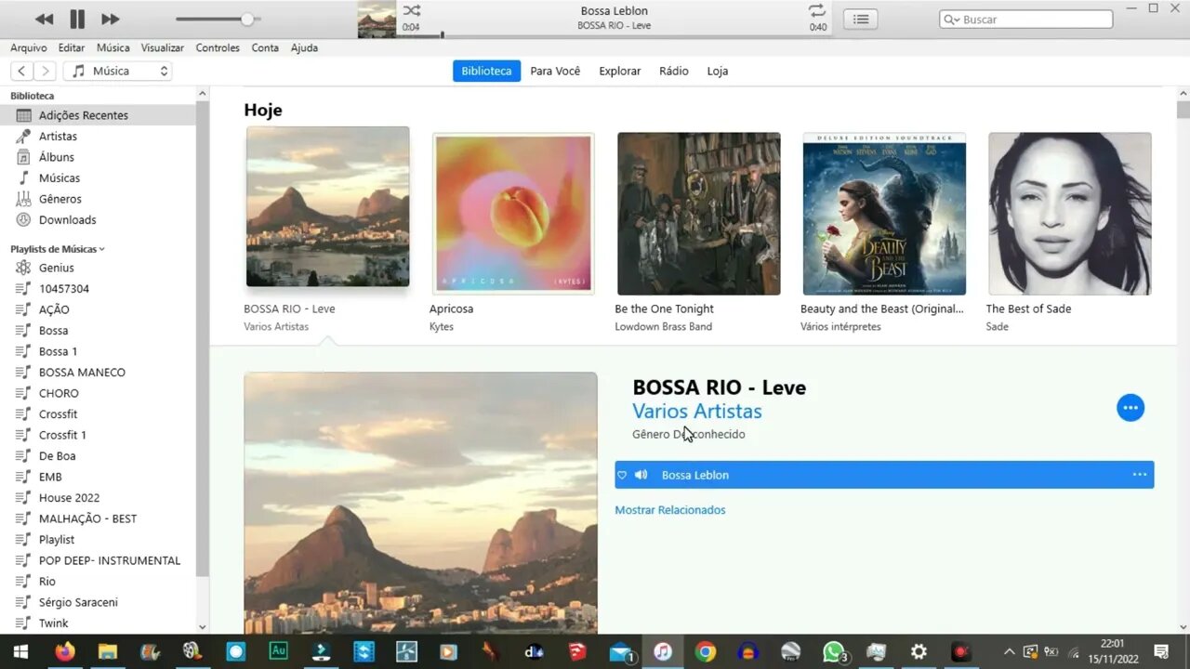Open album more options blue circle button
This screenshot has height=669, width=1190.
pyautogui.click(x=1130, y=408)
